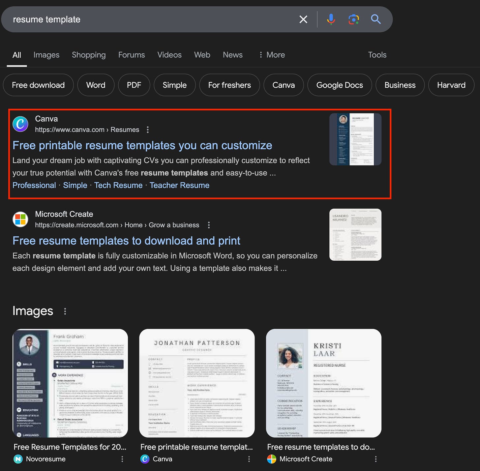Apply the Simple filter chip
480x471 pixels.
tap(175, 85)
